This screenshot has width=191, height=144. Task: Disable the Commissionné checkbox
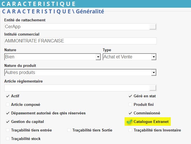coord(130,113)
